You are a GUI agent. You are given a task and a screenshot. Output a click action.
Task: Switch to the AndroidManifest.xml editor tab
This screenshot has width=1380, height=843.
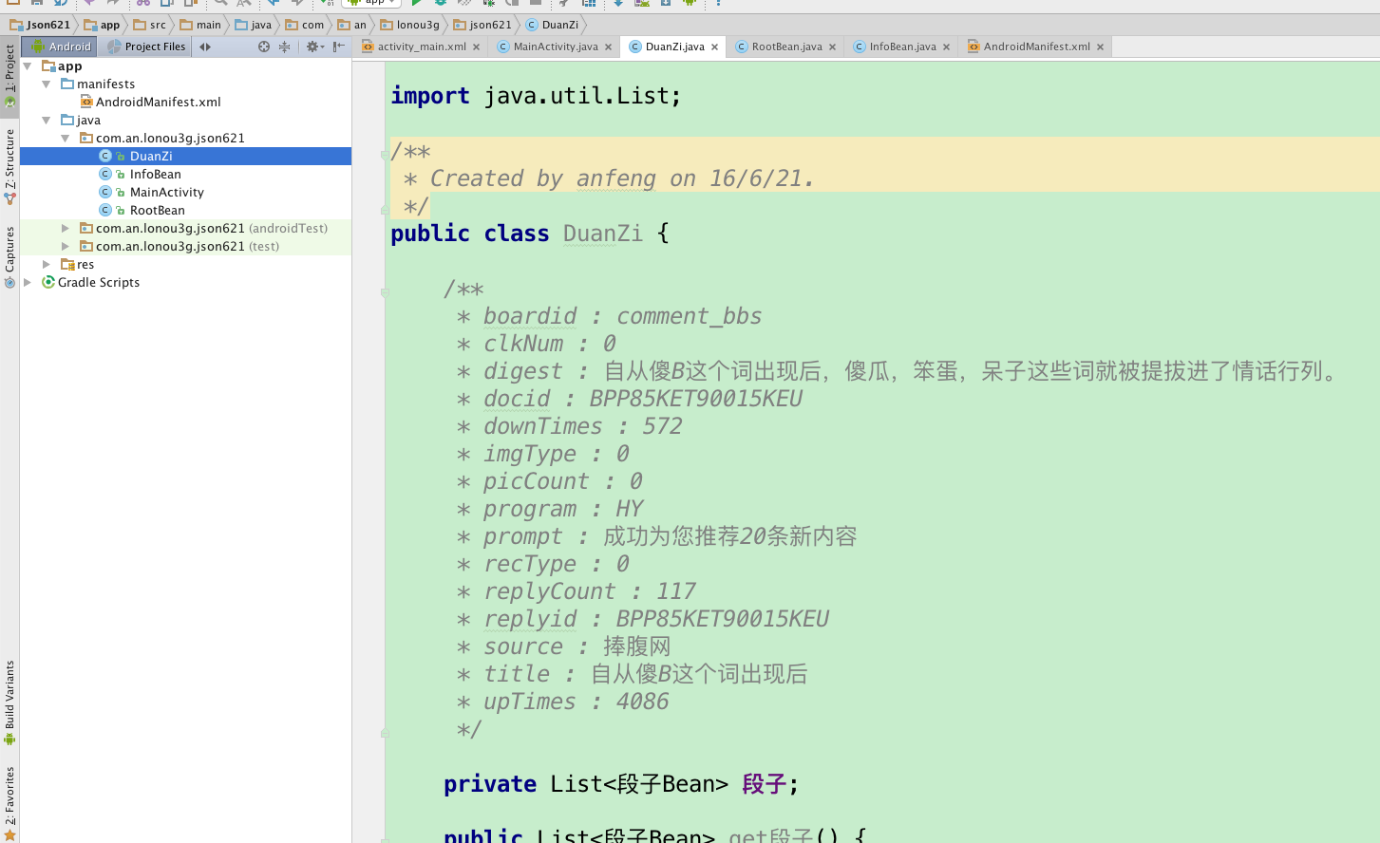1036,47
